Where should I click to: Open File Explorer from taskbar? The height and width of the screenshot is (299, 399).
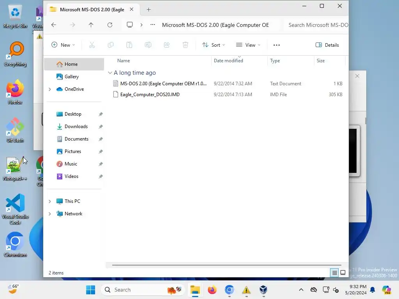195,290
